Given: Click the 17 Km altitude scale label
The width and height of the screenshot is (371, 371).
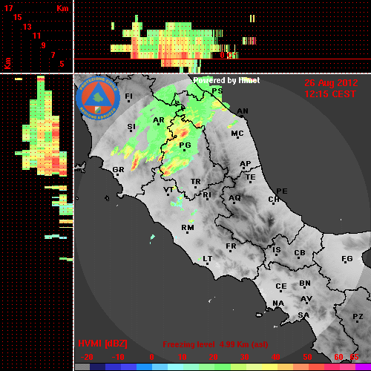Looking at the screenshot, I should 8,8.
